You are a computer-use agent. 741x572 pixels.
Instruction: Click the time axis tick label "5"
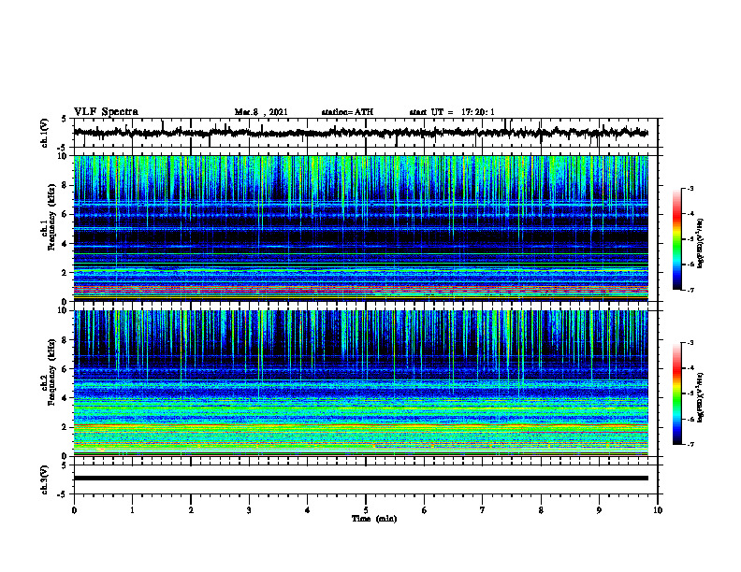coord(366,510)
